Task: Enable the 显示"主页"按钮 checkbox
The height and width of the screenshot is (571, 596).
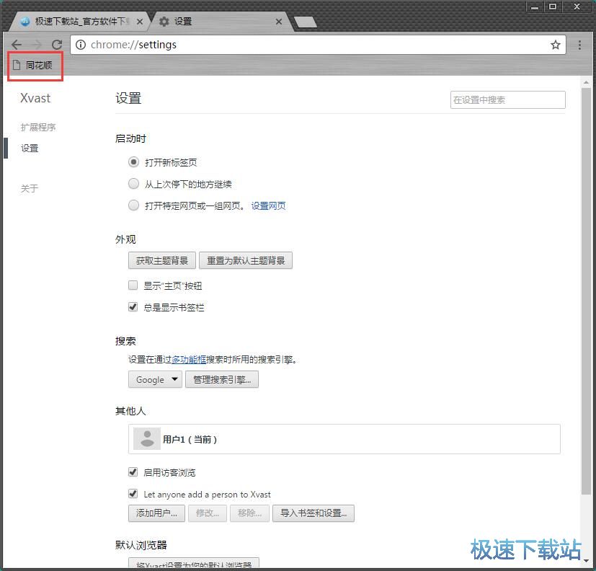Action: point(133,285)
